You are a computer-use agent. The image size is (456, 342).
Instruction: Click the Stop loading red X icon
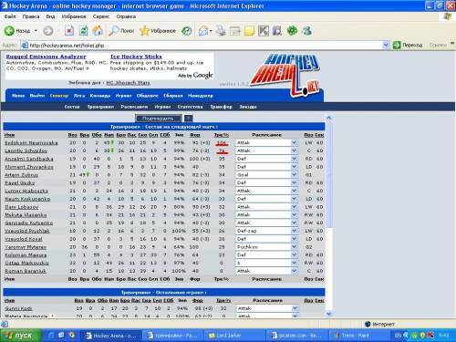point(69,31)
